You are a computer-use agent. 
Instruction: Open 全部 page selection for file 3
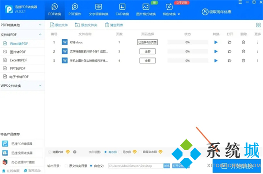pyautogui.click(x=147, y=60)
